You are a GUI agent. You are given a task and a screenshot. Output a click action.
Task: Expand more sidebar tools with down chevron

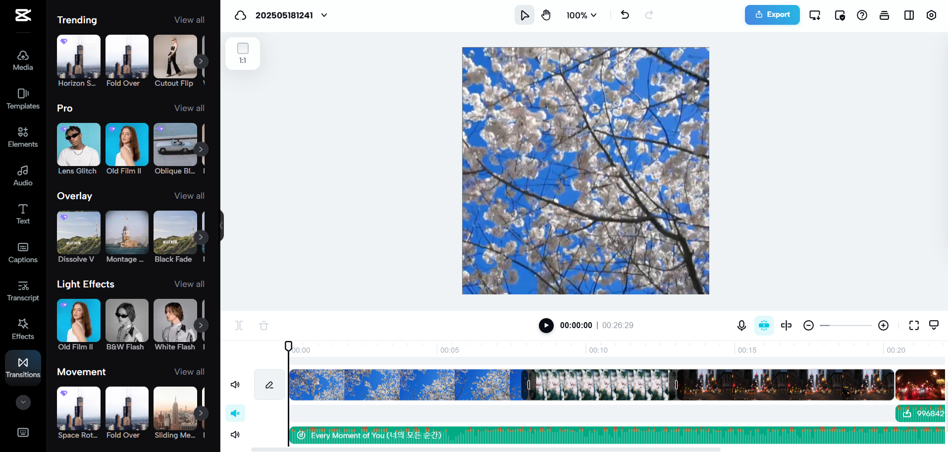[x=23, y=402]
